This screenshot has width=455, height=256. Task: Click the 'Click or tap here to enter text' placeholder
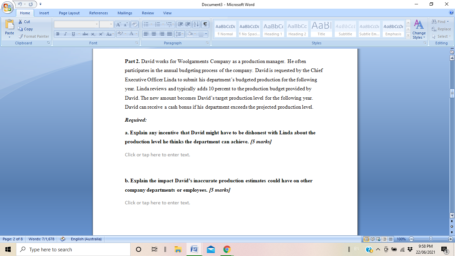(157, 155)
